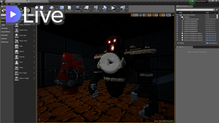Toggle viewport rotation snapping
This screenshot has height=123, width=219.
tap(154, 15)
